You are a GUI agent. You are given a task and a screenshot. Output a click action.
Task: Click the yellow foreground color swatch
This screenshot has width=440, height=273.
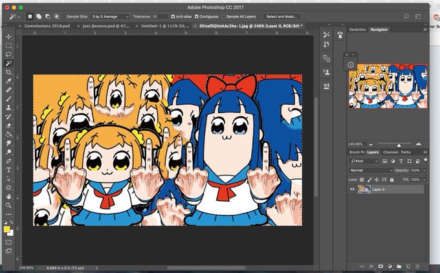coord(6,230)
